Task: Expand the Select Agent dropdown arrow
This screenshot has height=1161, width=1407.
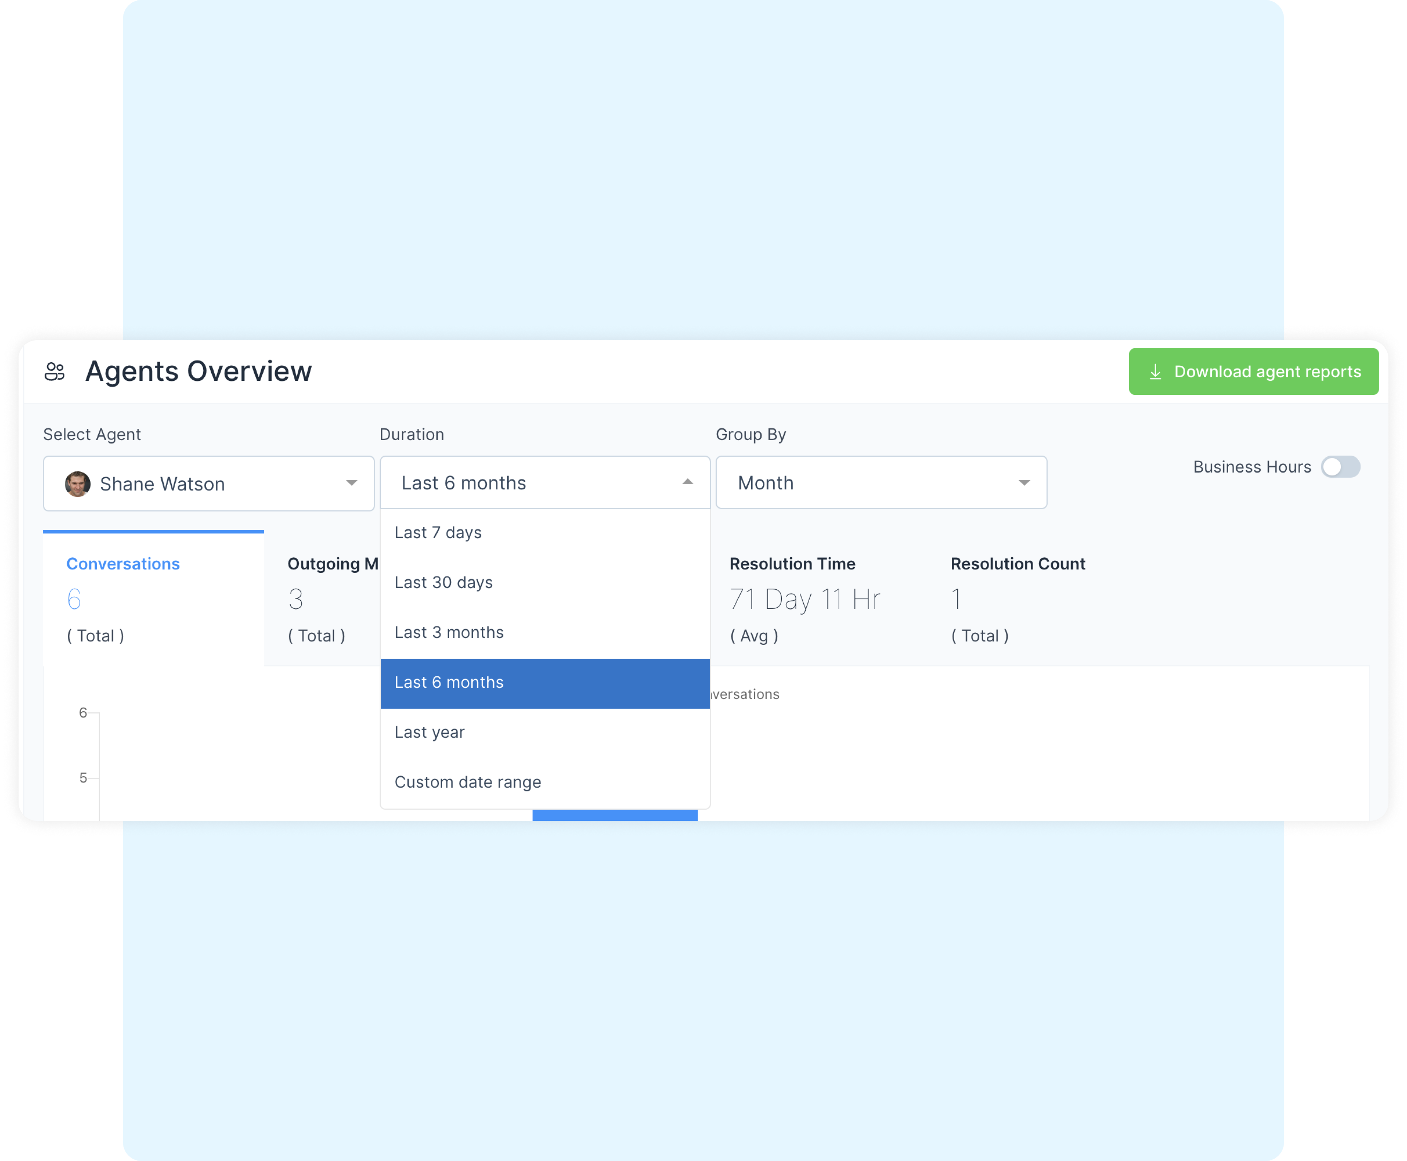Action: (351, 483)
